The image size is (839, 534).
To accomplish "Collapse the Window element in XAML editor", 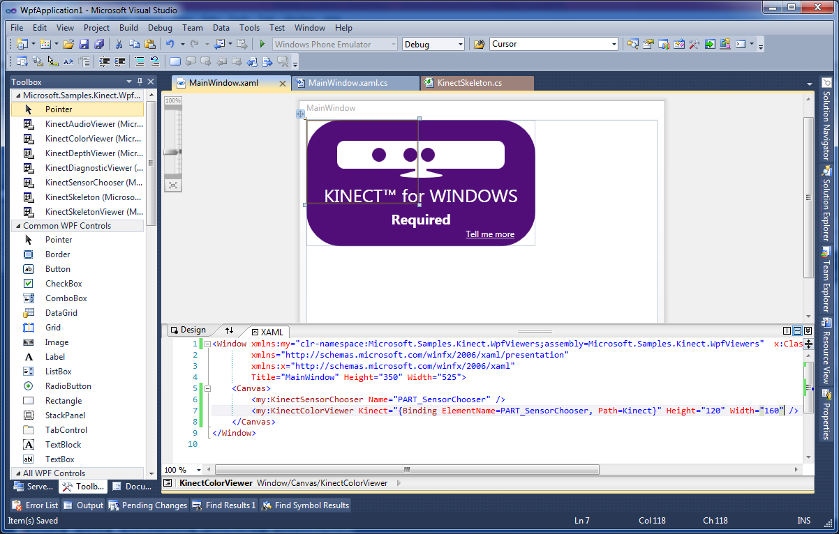I will (x=207, y=344).
